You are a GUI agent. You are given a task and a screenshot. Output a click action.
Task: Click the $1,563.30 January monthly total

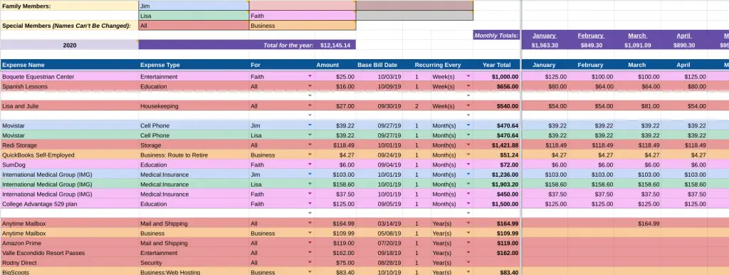[x=545, y=45]
